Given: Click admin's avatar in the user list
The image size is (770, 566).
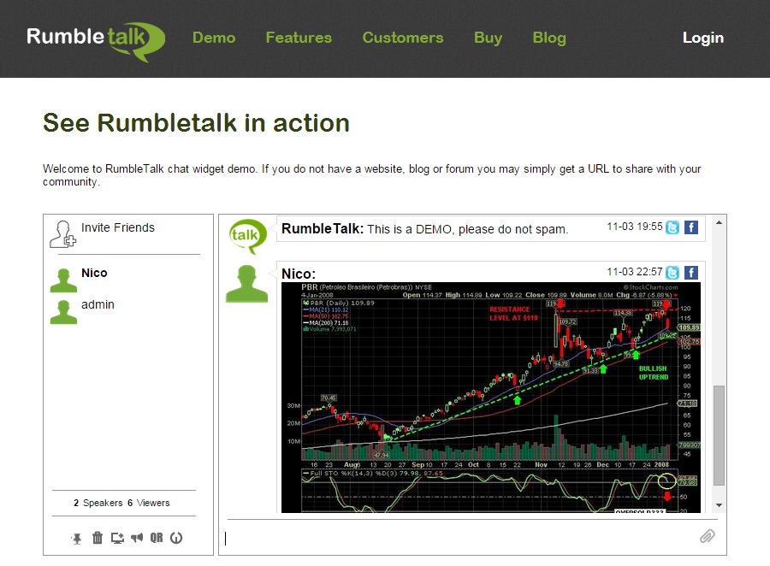Looking at the screenshot, I should (x=63, y=312).
